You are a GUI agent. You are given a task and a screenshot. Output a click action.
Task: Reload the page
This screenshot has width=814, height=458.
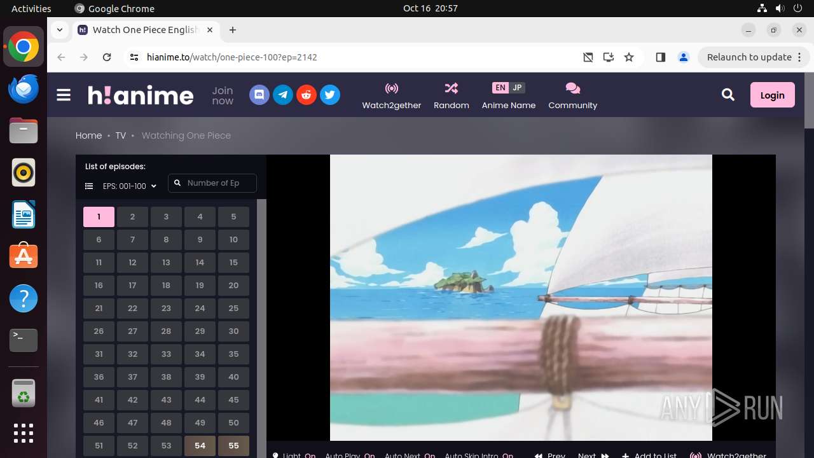(x=107, y=57)
